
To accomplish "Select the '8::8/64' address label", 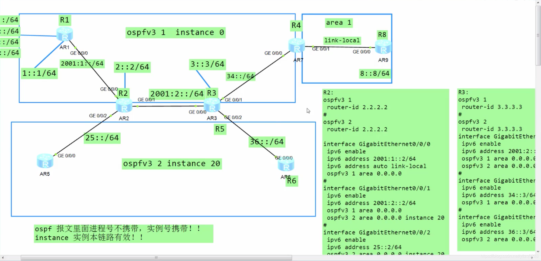I will click(x=374, y=73).
